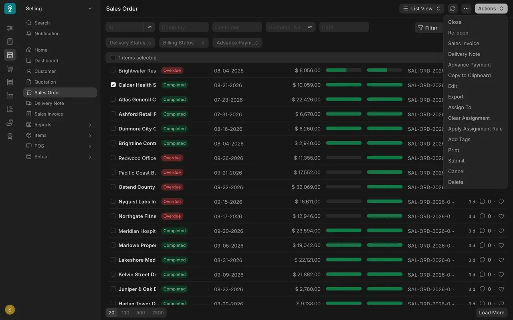Image resolution: width=513 pixels, height=320 pixels.
Task: Tick the Ostend County order checkbox
Action: pos(113,187)
